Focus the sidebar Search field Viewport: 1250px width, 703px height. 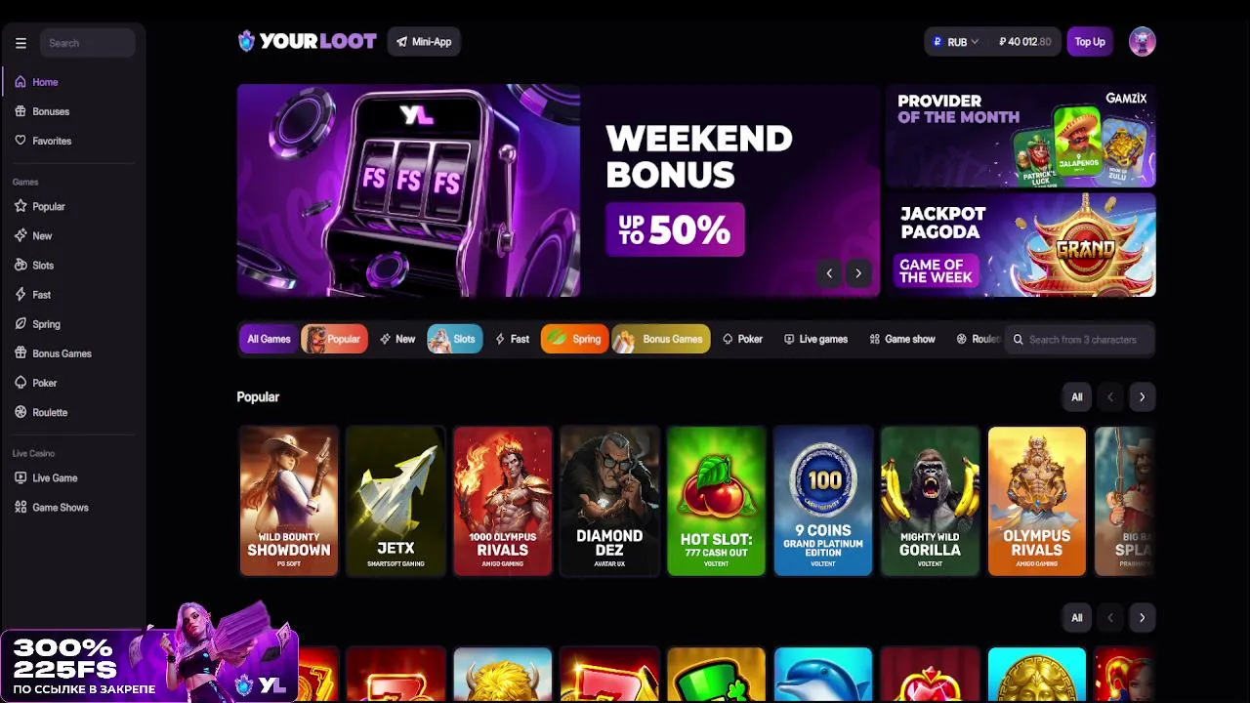pyautogui.click(x=88, y=43)
